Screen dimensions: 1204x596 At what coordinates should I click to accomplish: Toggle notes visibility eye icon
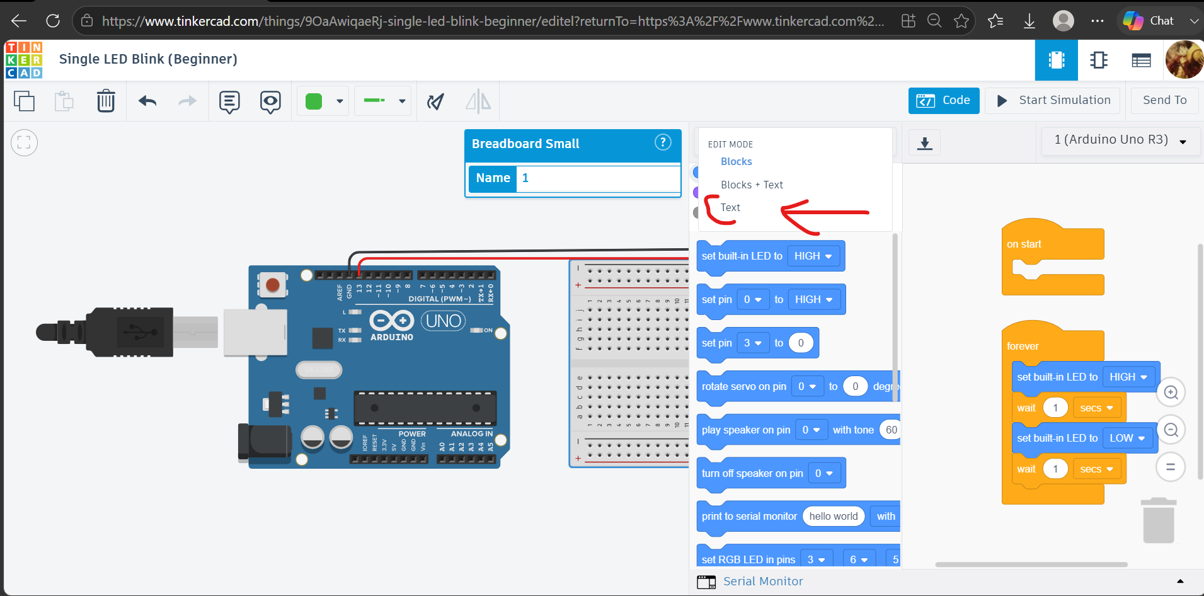point(270,101)
